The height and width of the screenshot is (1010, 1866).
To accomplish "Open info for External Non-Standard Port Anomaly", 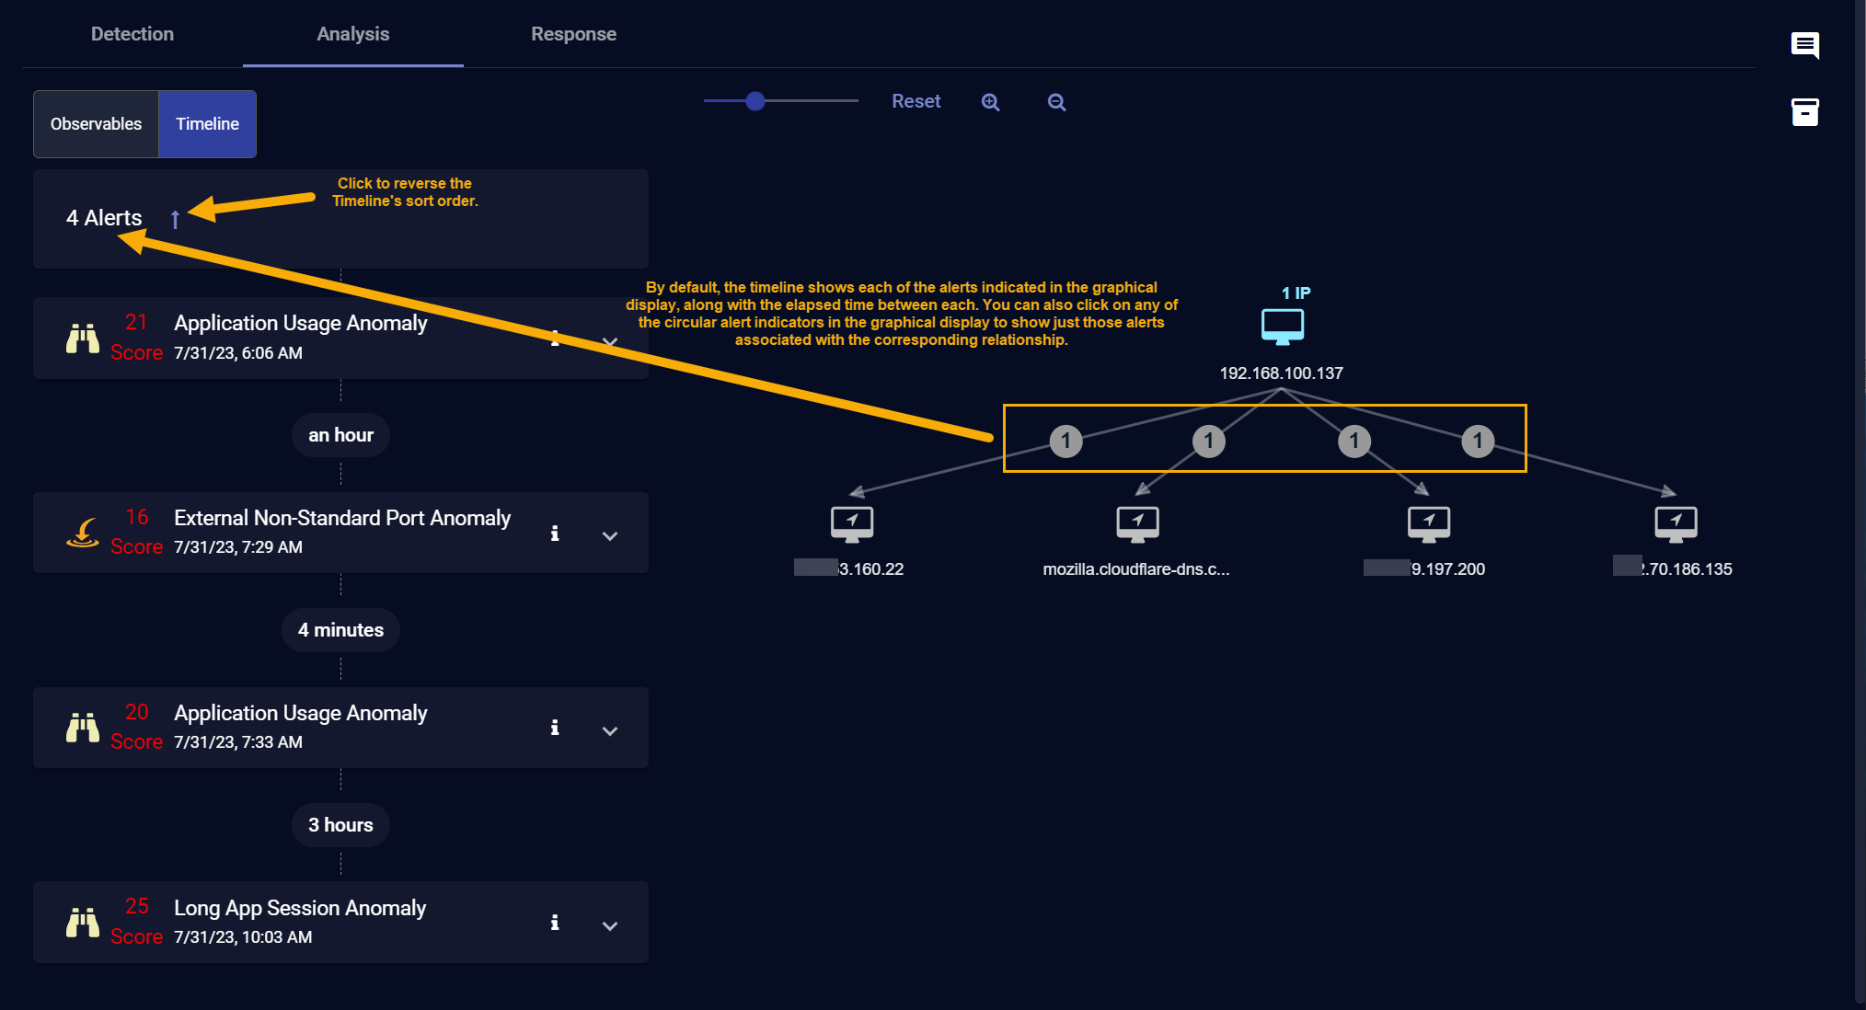I will pyautogui.click(x=555, y=534).
